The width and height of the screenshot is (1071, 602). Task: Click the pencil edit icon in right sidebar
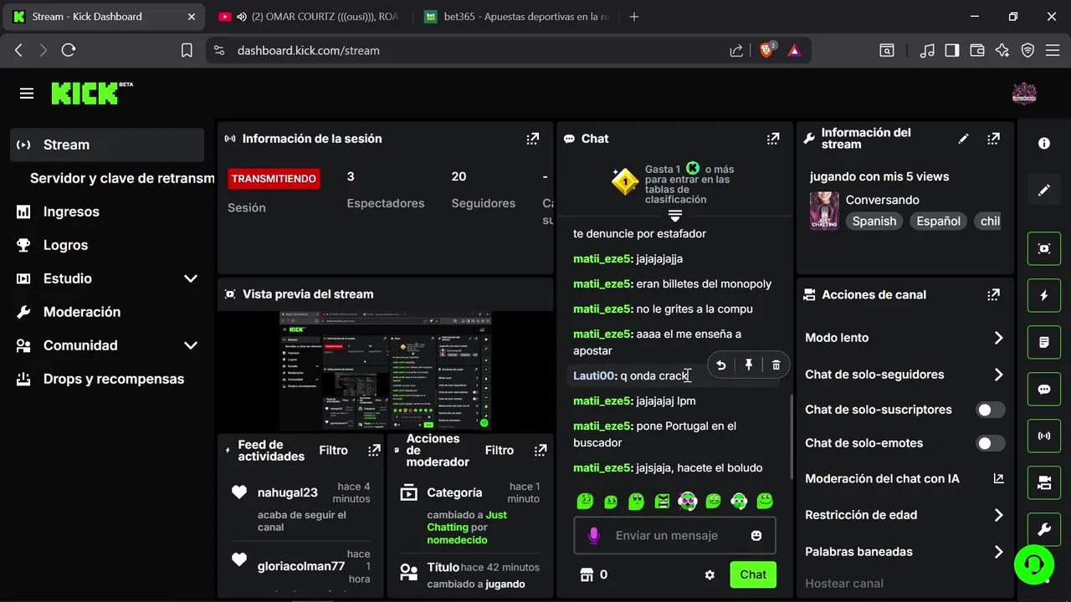point(1044,191)
